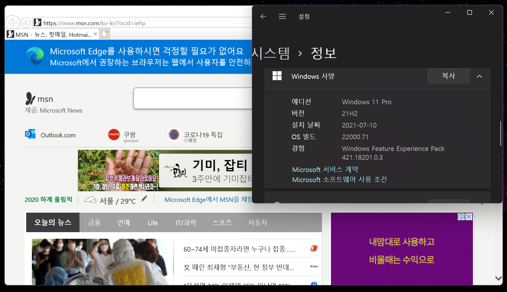Screen dimensions: 507x292
Task: Edit weather location with pencil icon
Action: point(144,198)
